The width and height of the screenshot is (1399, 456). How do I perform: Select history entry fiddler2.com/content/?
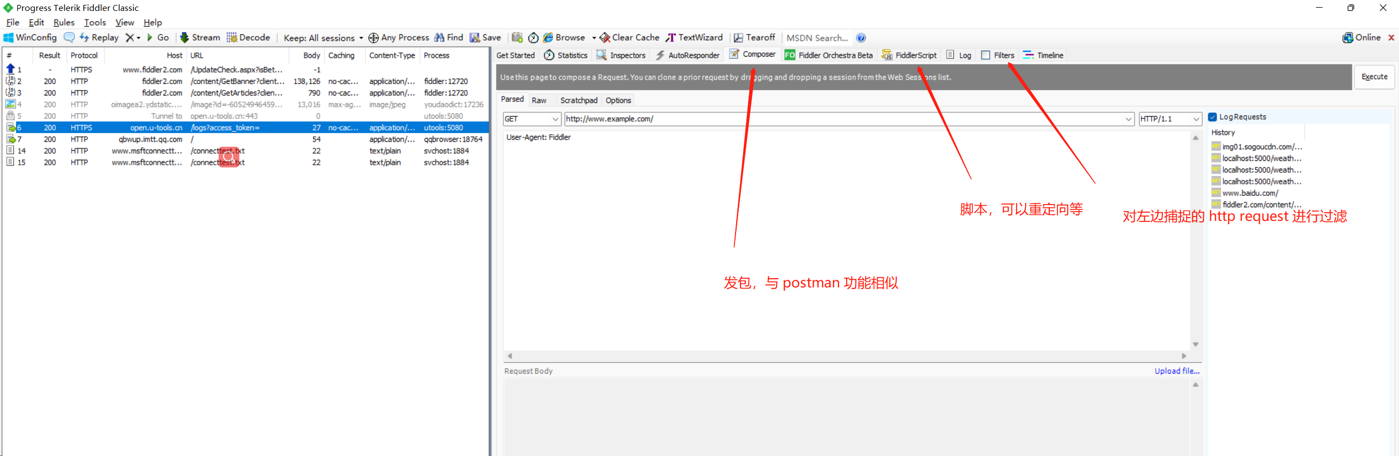click(x=1257, y=205)
